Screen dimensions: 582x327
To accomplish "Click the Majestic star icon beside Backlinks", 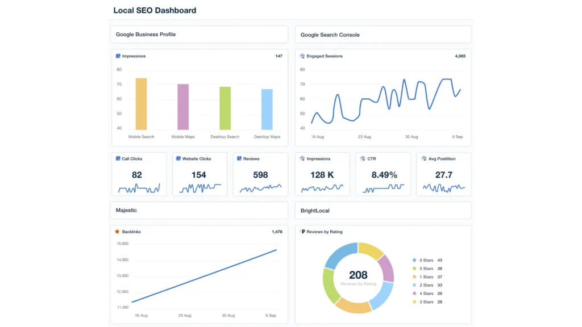I will point(118,232).
